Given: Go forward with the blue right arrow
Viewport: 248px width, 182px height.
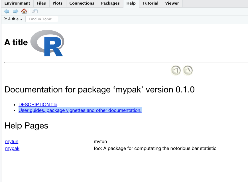Looking at the screenshot, I should tap(15, 11).
